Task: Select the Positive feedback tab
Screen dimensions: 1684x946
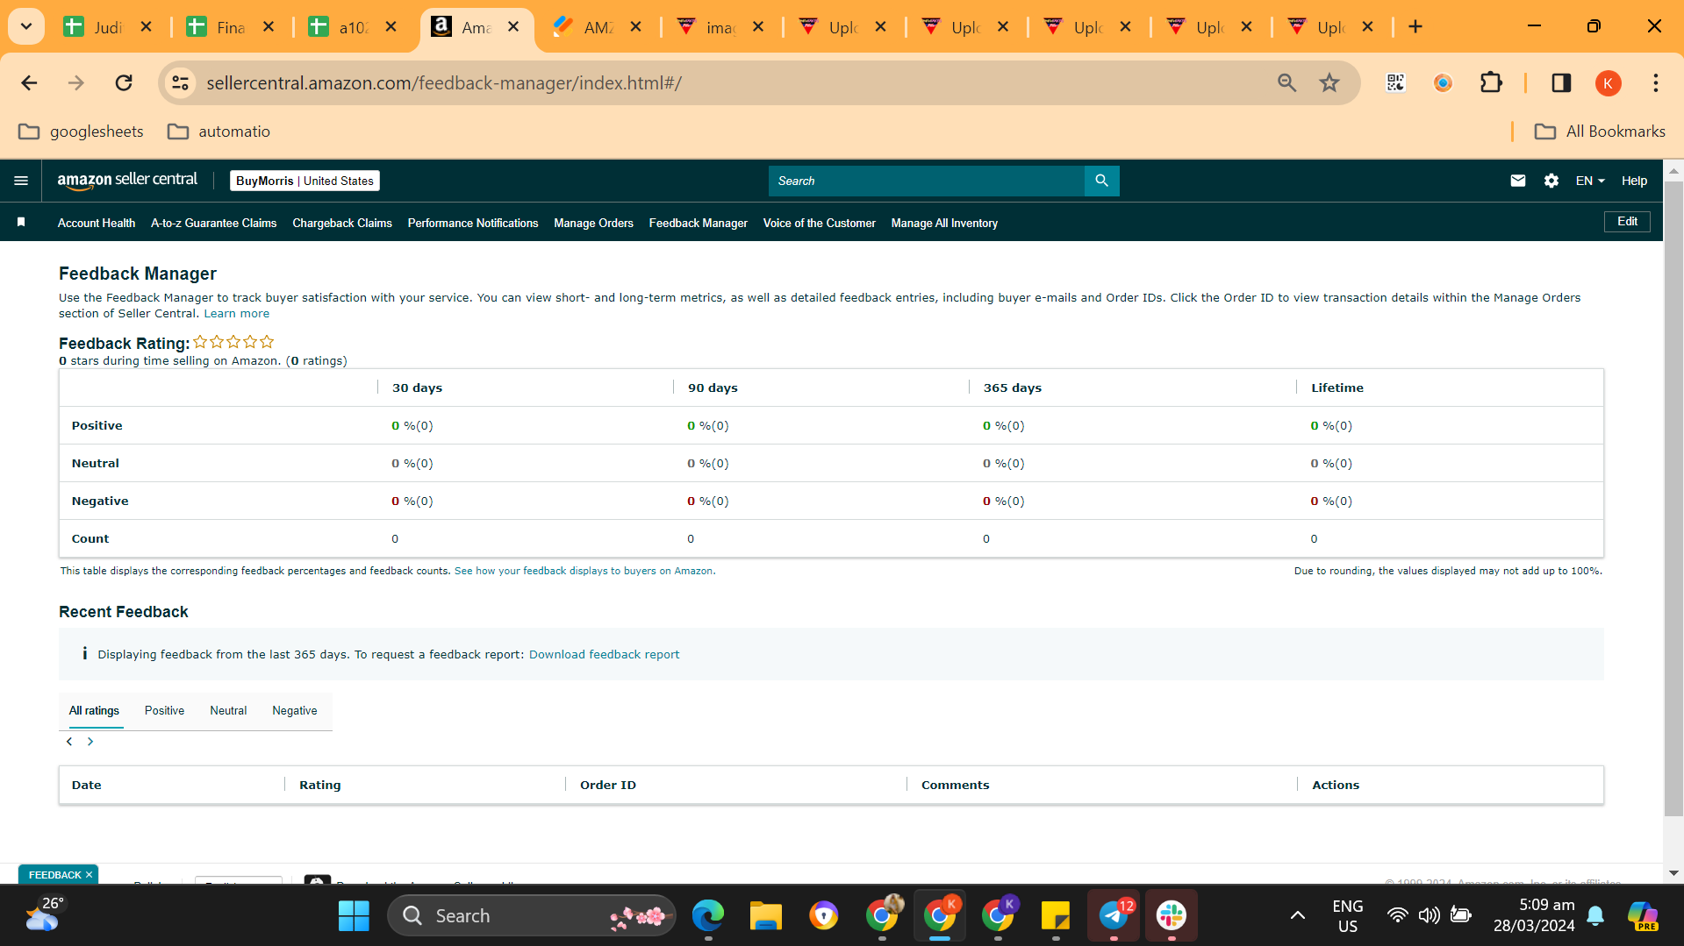Action: coord(164,711)
